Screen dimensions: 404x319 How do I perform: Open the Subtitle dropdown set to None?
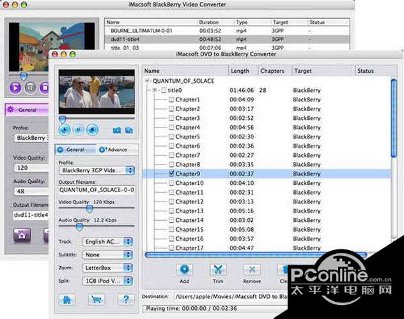point(107,255)
